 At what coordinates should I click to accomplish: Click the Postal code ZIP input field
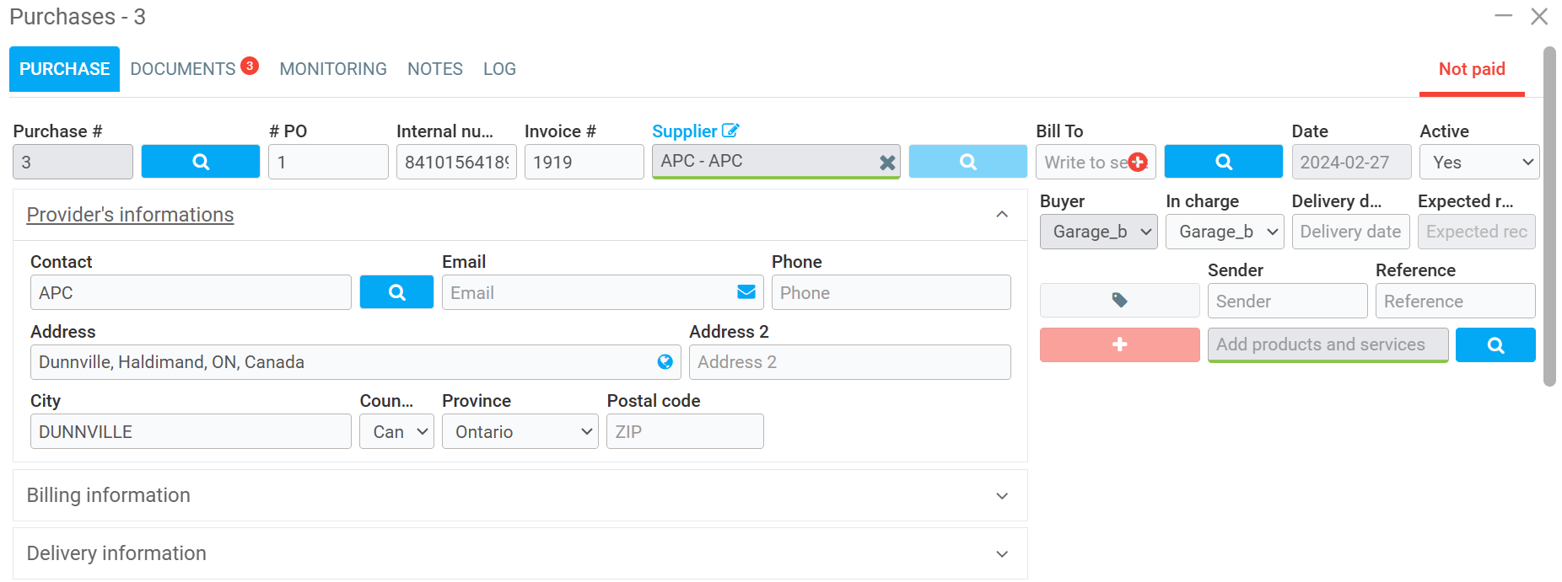coord(685,432)
